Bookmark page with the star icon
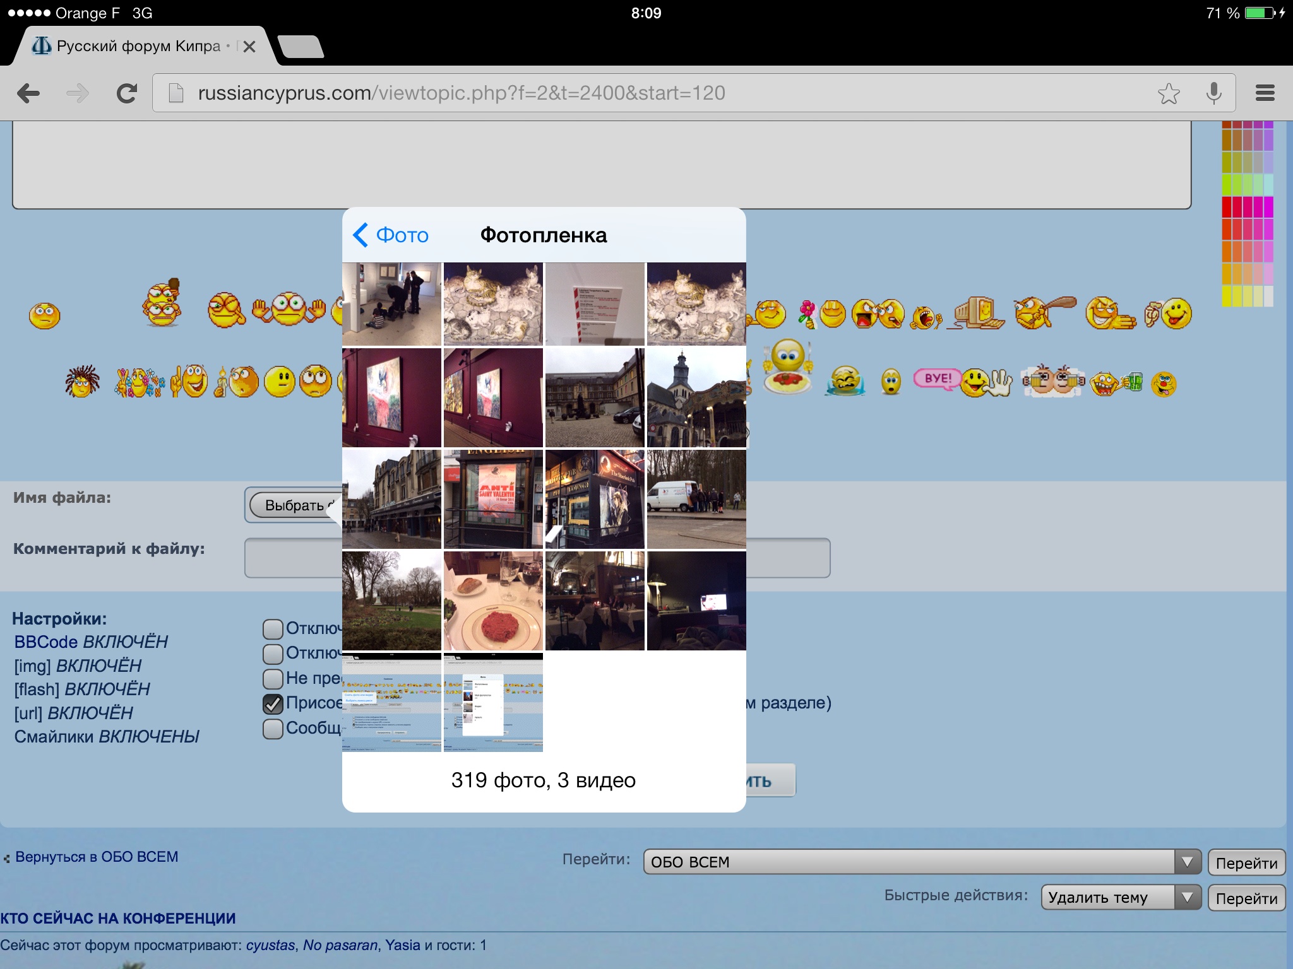This screenshot has width=1293, height=969. tap(1169, 93)
